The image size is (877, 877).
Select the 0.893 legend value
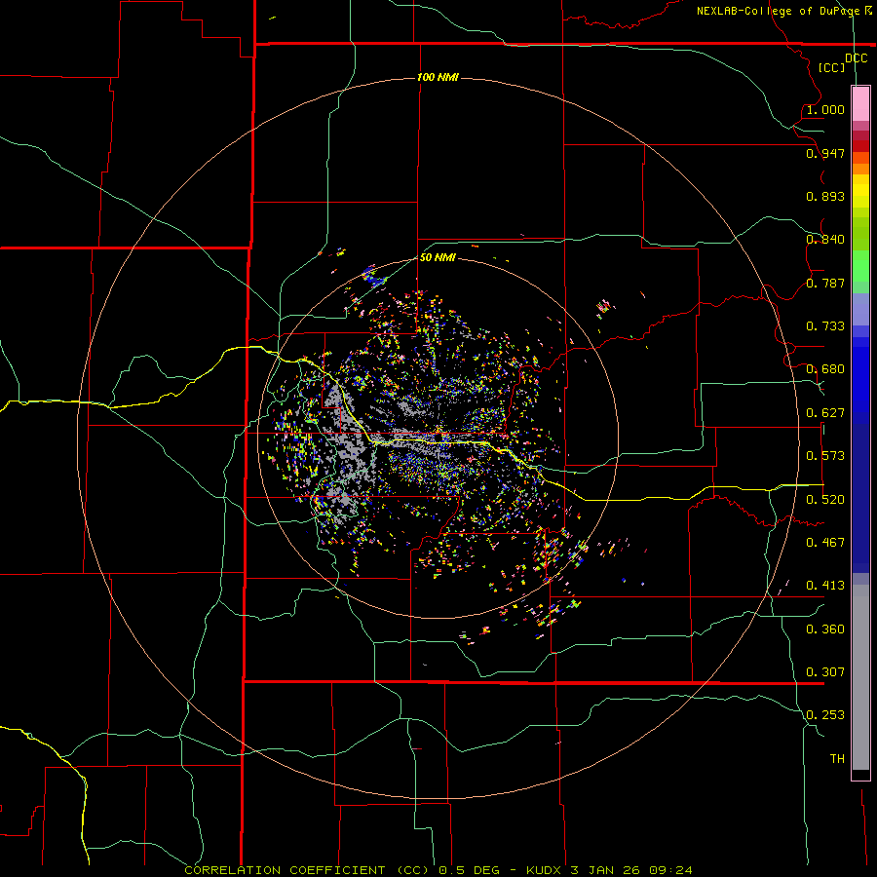[825, 196]
